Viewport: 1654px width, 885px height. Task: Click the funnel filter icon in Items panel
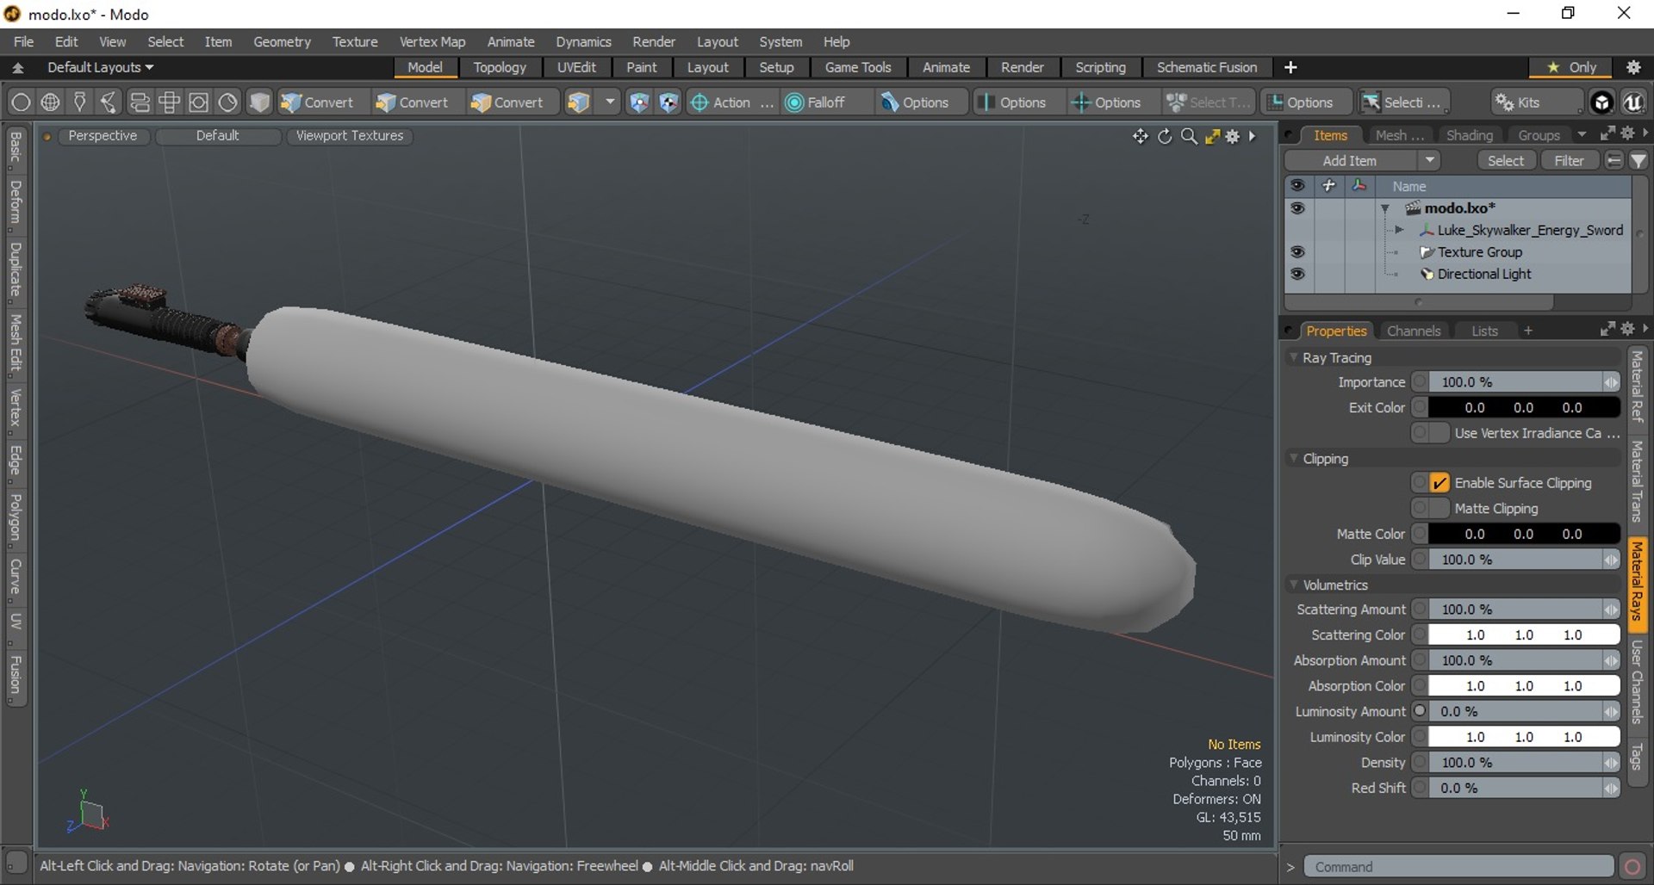click(x=1638, y=161)
